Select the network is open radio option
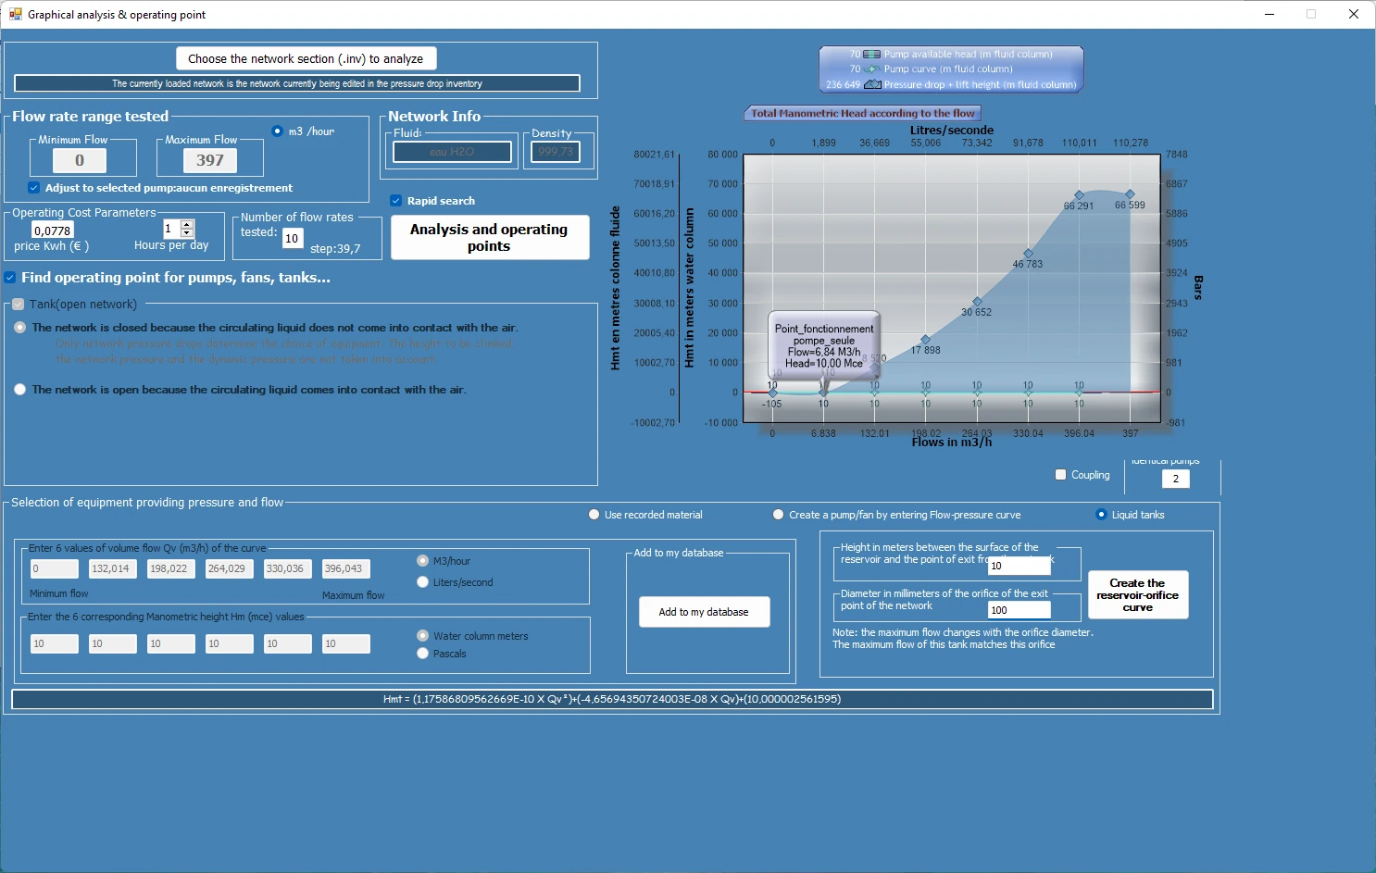This screenshot has height=873, width=1376. pos(19,390)
